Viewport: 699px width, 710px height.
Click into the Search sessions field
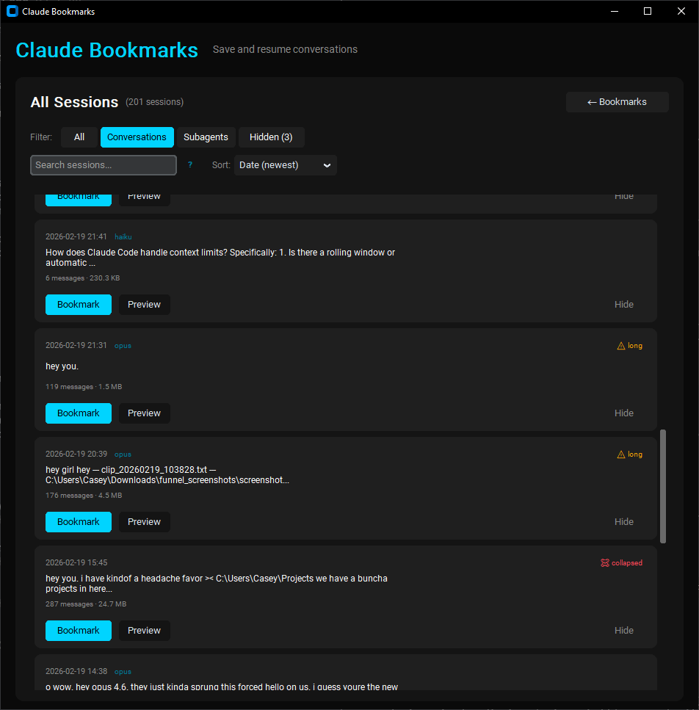click(x=103, y=165)
